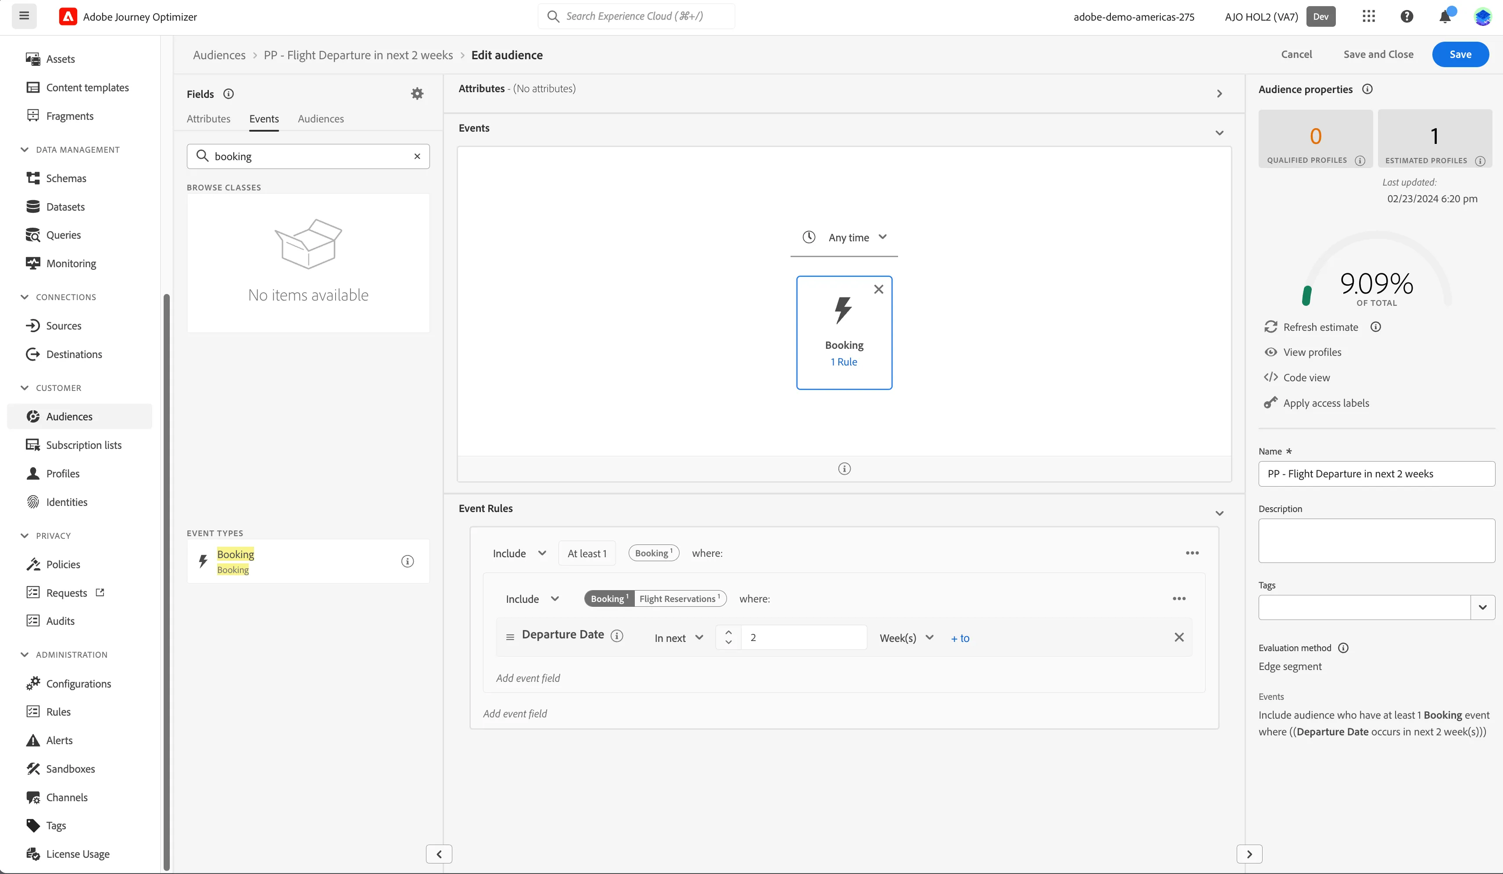
Task: Collapse the Connections section
Action: pyautogui.click(x=24, y=297)
